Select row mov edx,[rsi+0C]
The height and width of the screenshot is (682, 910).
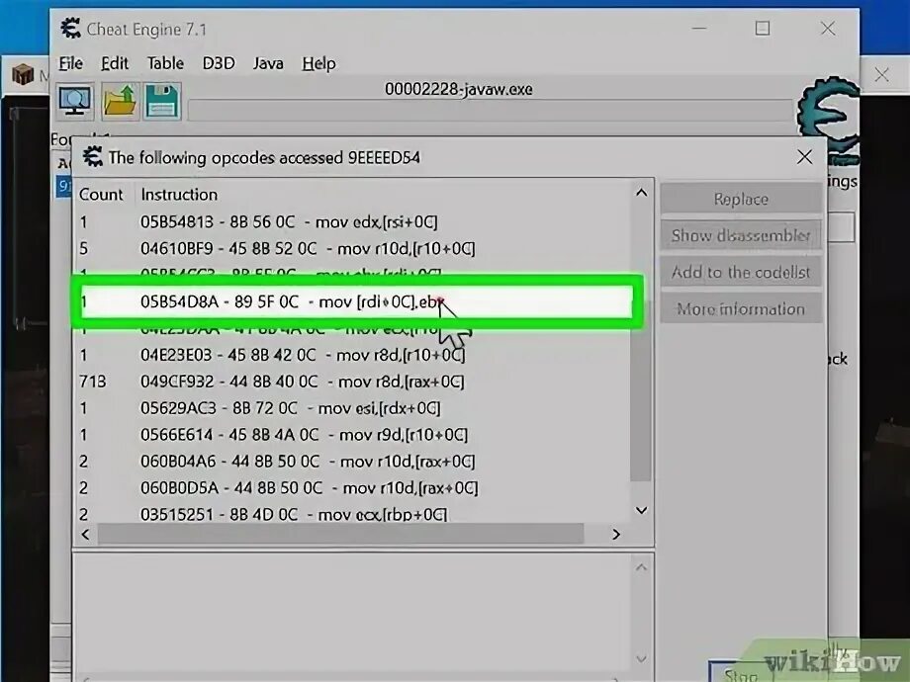[x=353, y=222]
